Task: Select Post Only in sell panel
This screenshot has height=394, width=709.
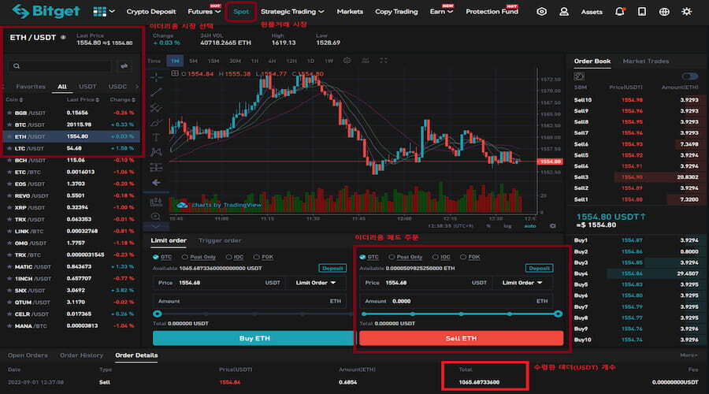Action: (x=405, y=257)
